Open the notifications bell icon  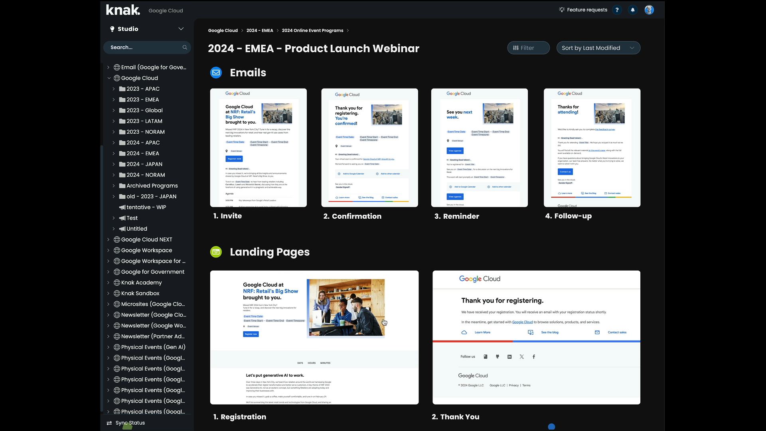coord(633,10)
